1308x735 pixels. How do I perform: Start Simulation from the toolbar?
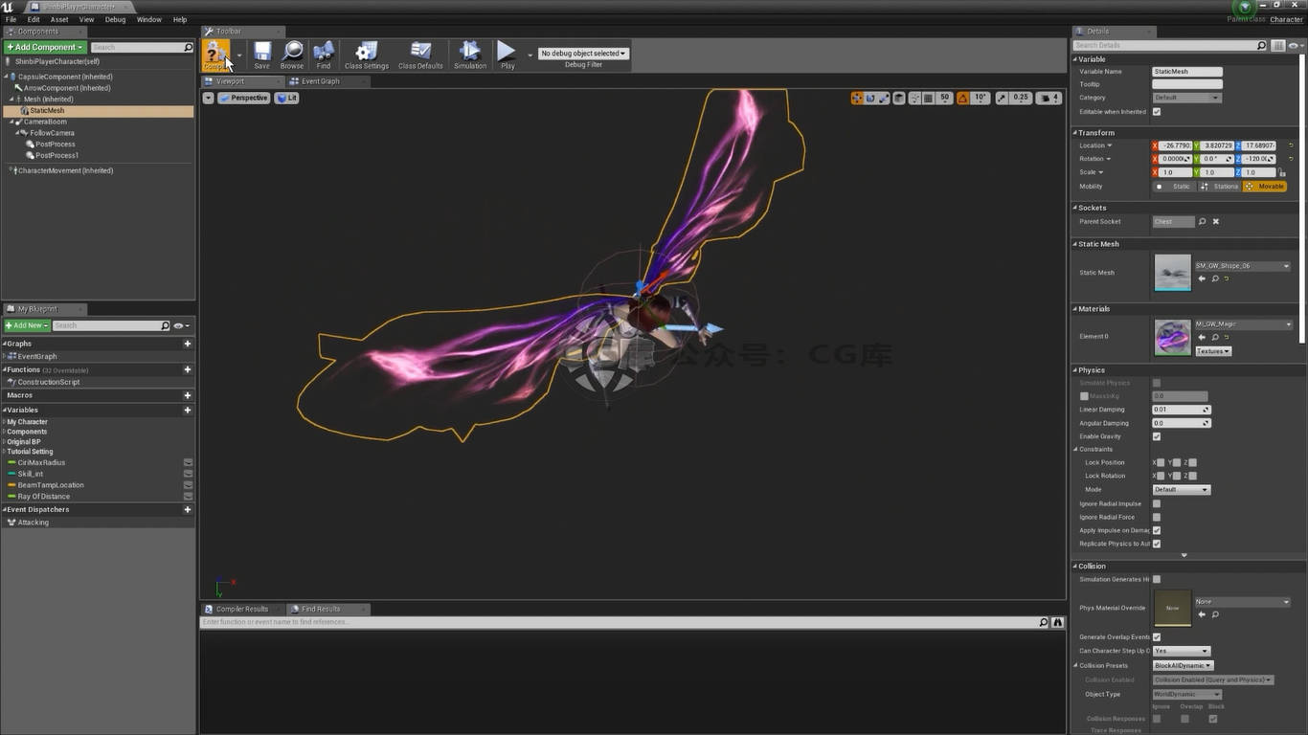[x=469, y=54]
